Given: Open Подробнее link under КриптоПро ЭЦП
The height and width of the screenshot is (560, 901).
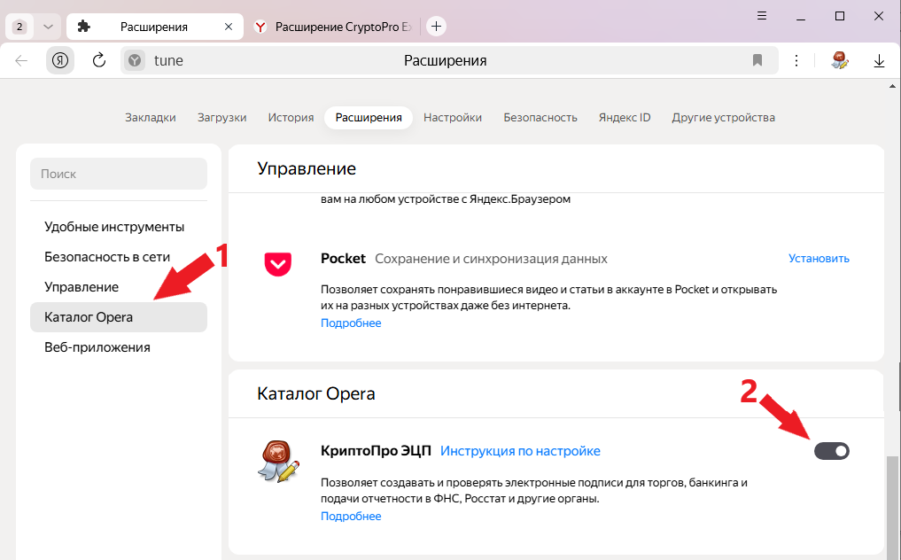Looking at the screenshot, I should pos(351,517).
